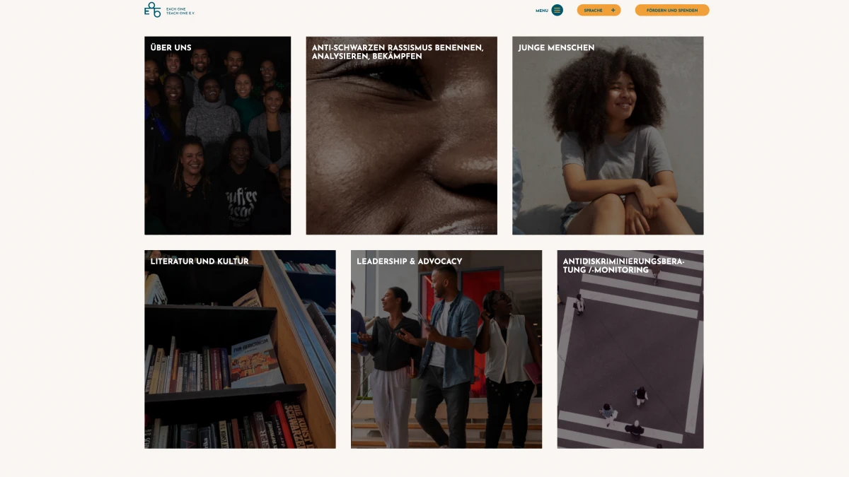Expand the Sprache language selector

pyautogui.click(x=599, y=10)
